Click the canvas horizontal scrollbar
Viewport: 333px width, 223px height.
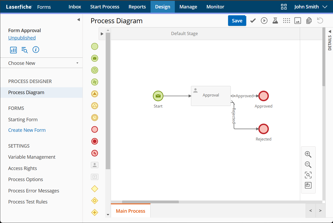(x=150, y=202)
